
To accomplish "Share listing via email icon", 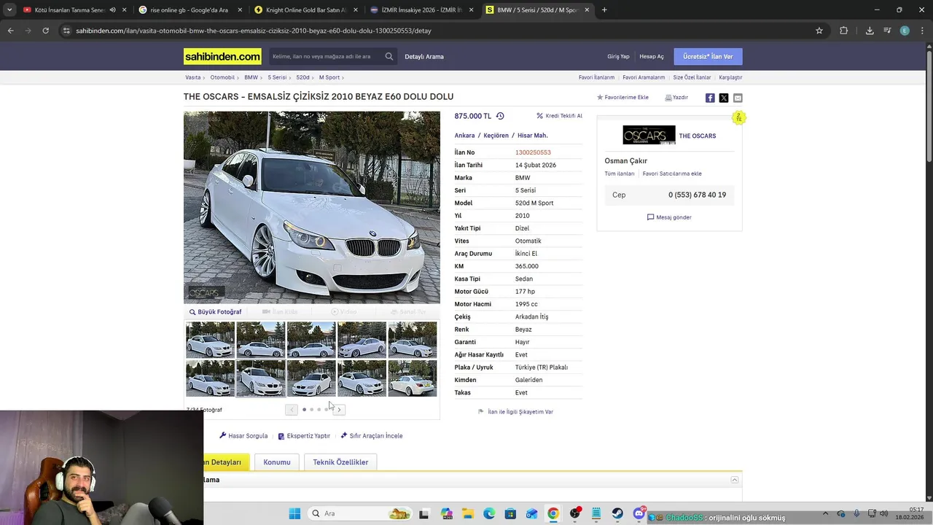I will click(738, 98).
